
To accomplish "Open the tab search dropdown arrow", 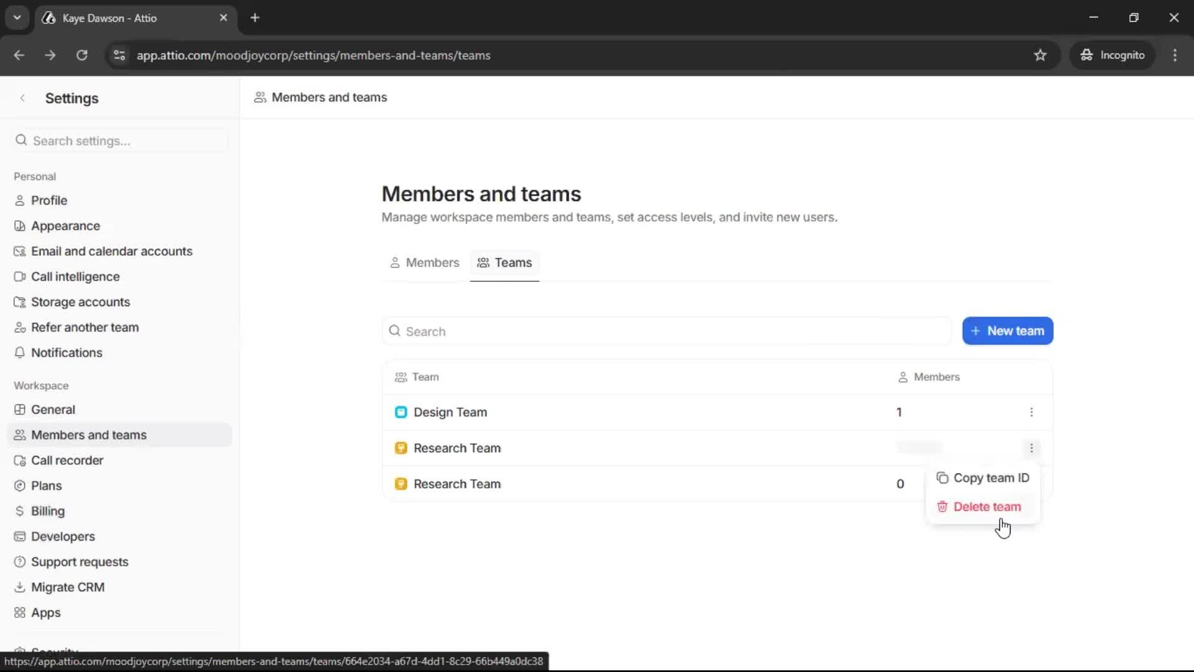I will pyautogui.click(x=17, y=17).
